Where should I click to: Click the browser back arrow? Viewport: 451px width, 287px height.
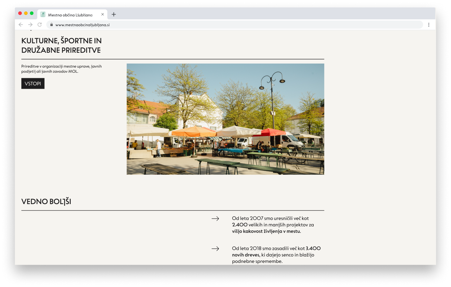pyautogui.click(x=21, y=25)
